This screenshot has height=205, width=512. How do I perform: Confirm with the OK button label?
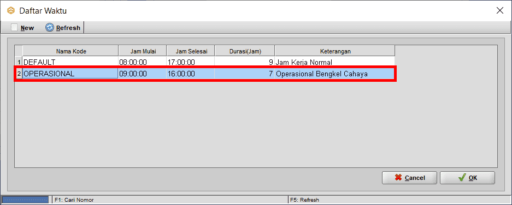[473, 178]
